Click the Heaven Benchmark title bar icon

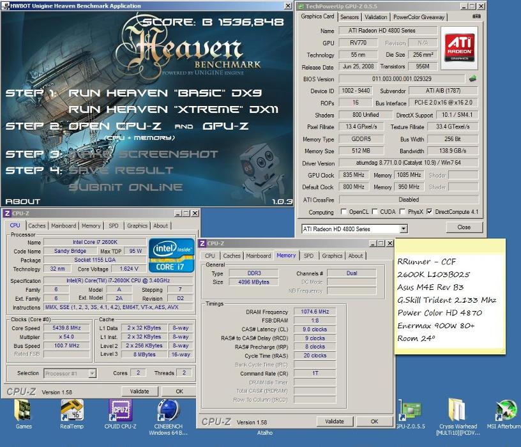(x=5, y=6)
